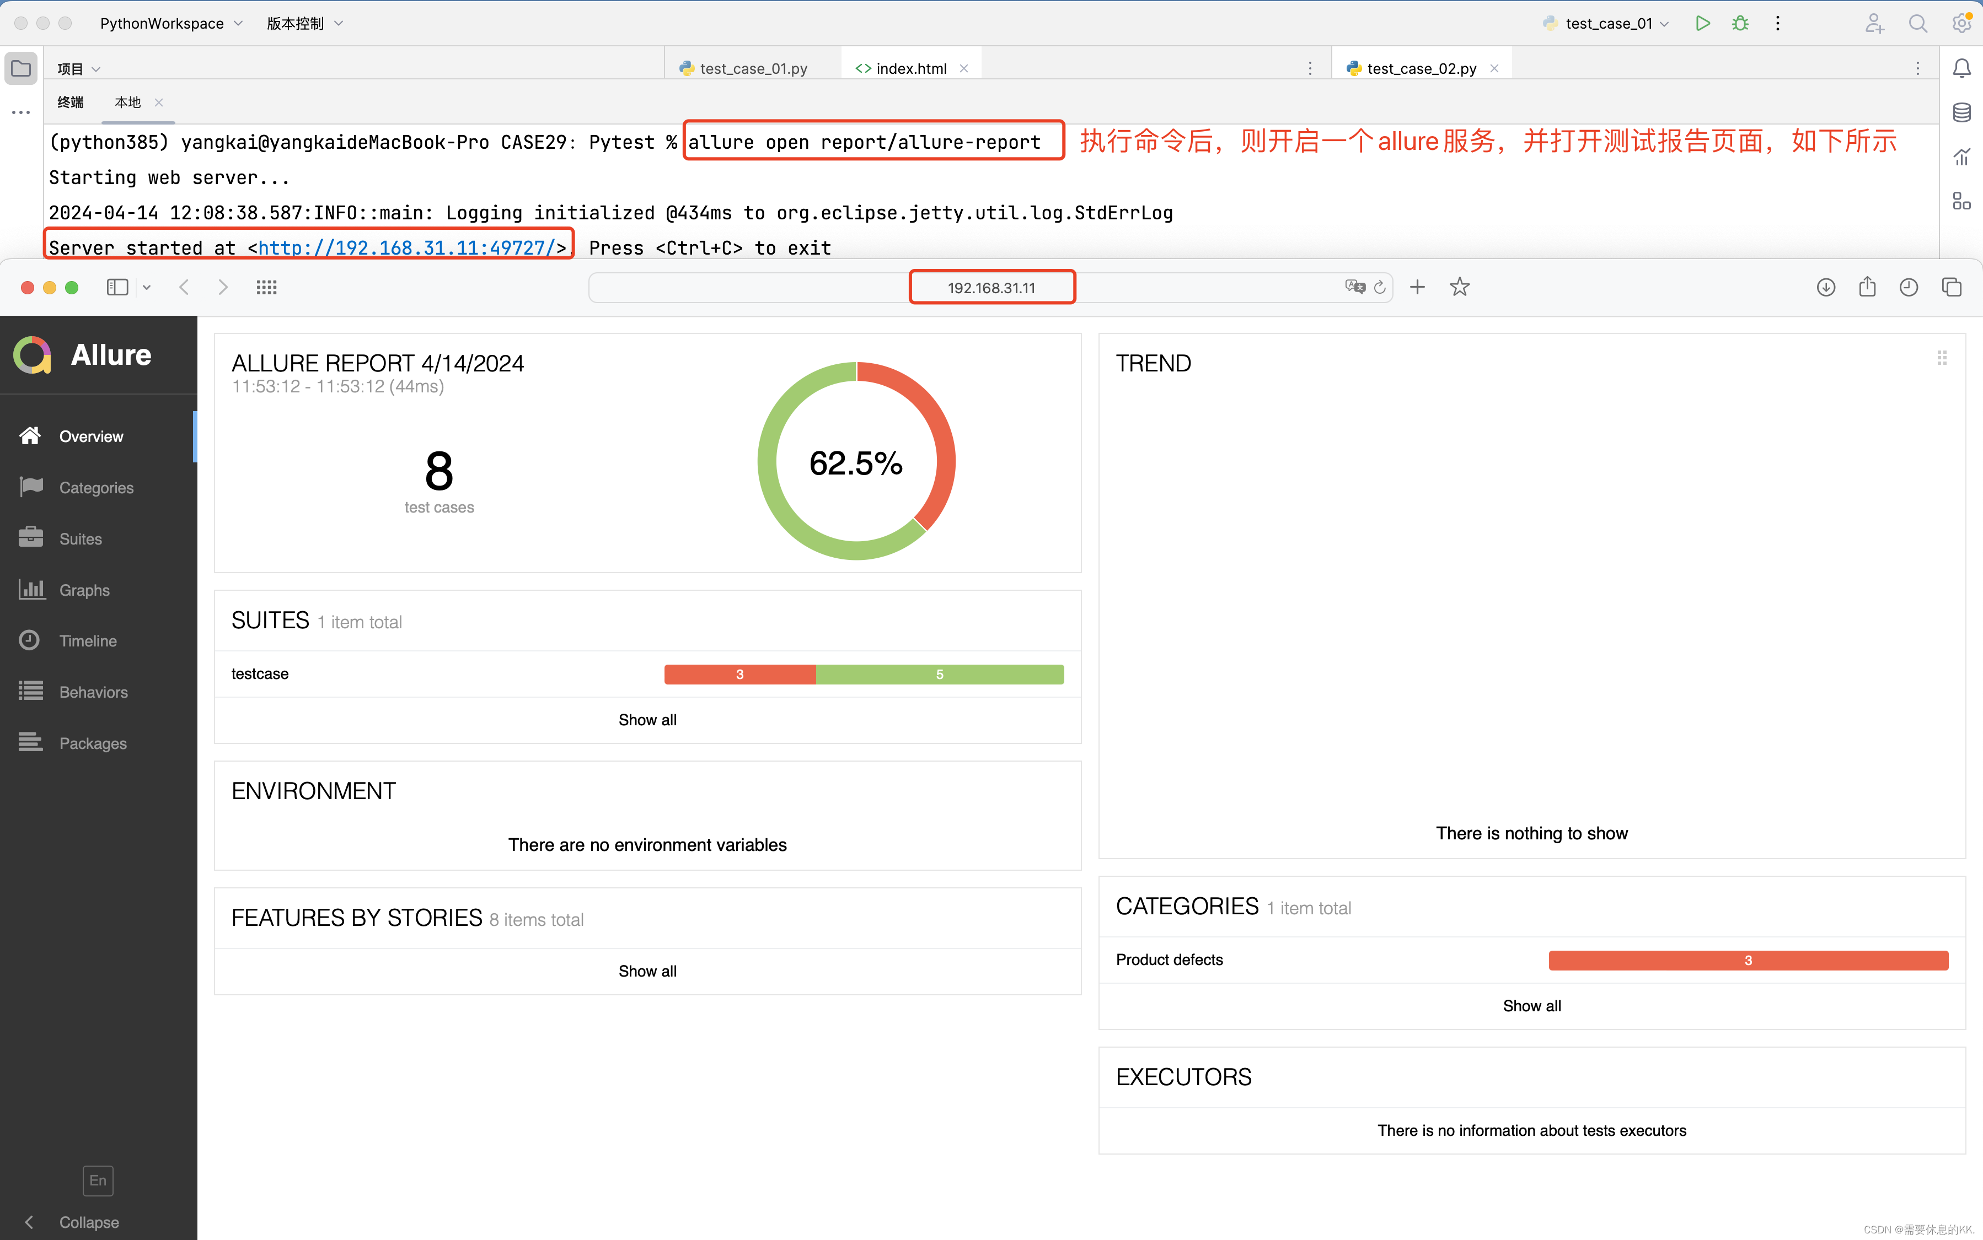1983x1240 pixels.
Task: Bookmark page with star icon
Action: pyautogui.click(x=1459, y=287)
